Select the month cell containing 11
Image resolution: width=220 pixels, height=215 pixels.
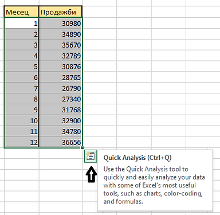pos(21,131)
